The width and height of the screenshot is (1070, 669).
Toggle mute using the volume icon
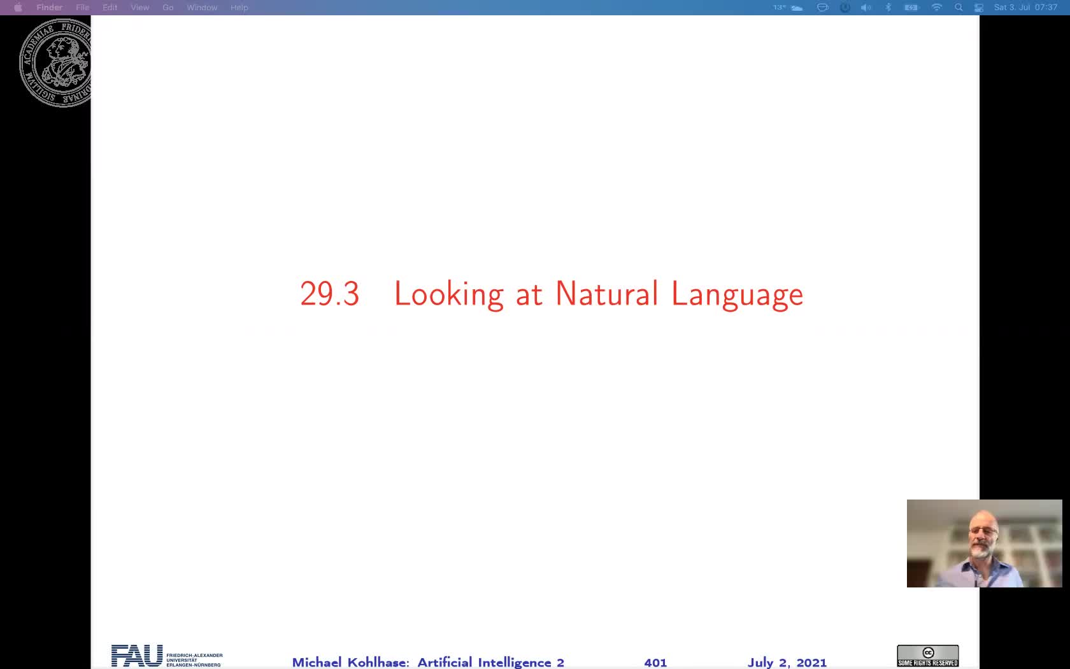coord(866,8)
